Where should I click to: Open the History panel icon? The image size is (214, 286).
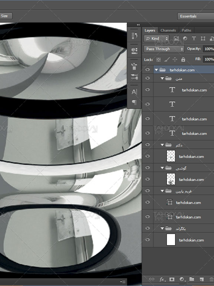tap(134, 36)
